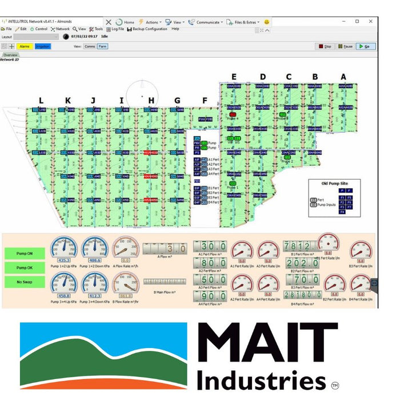The height and width of the screenshot is (400, 400).
Task: Expand the Actions dropdown
Action: pyautogui.click(x=150, y=22)
